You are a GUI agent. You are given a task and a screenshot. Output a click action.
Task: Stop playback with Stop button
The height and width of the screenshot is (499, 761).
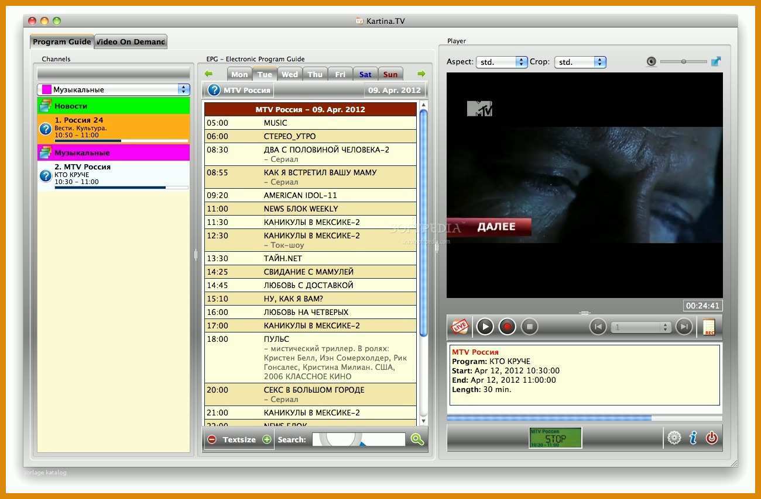[529, 327]
